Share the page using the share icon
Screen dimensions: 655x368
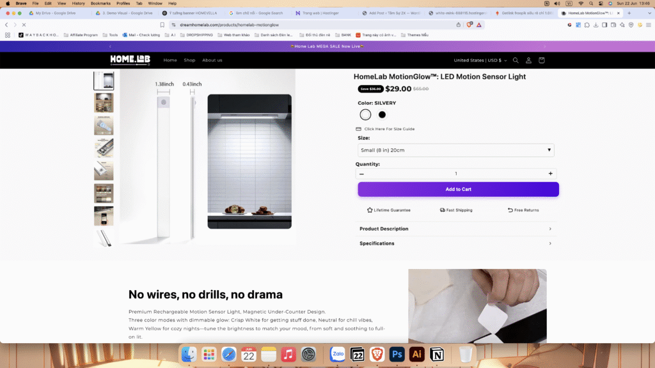tap(458, 25)
